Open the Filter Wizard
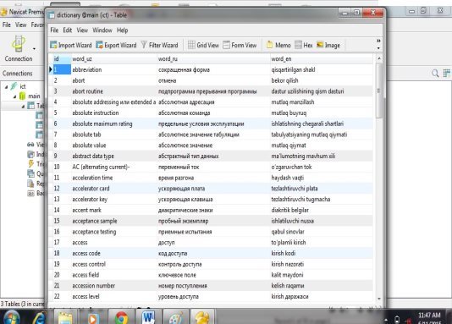This screenshot has width=452, height=324. (159, 45)
